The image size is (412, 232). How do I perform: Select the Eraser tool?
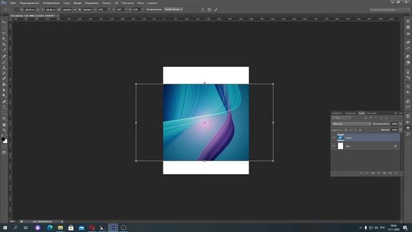(4, 79)
